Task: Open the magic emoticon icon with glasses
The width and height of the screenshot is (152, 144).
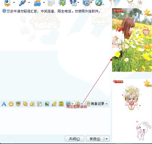Action: (x=18, y=104)
